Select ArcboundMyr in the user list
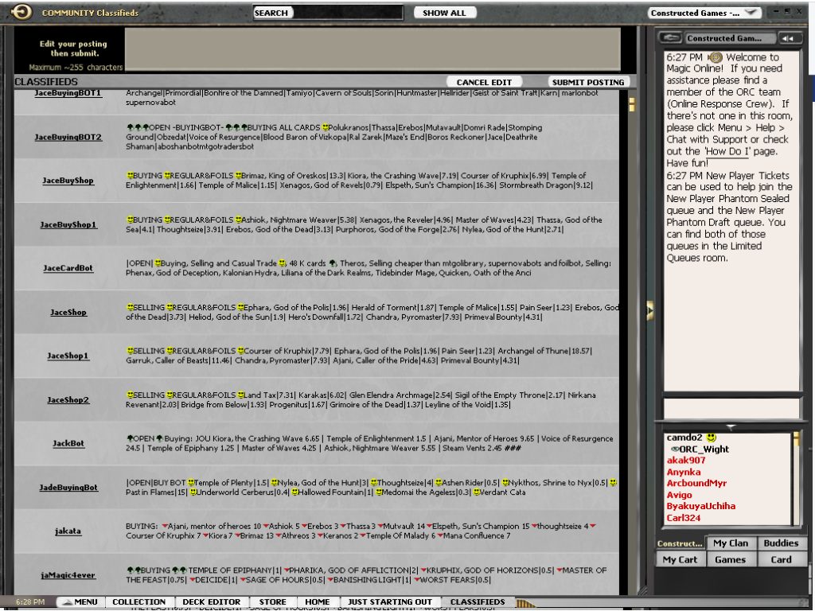Image resolution: width=815 pixels, height=611 pixels. point(696,483)
